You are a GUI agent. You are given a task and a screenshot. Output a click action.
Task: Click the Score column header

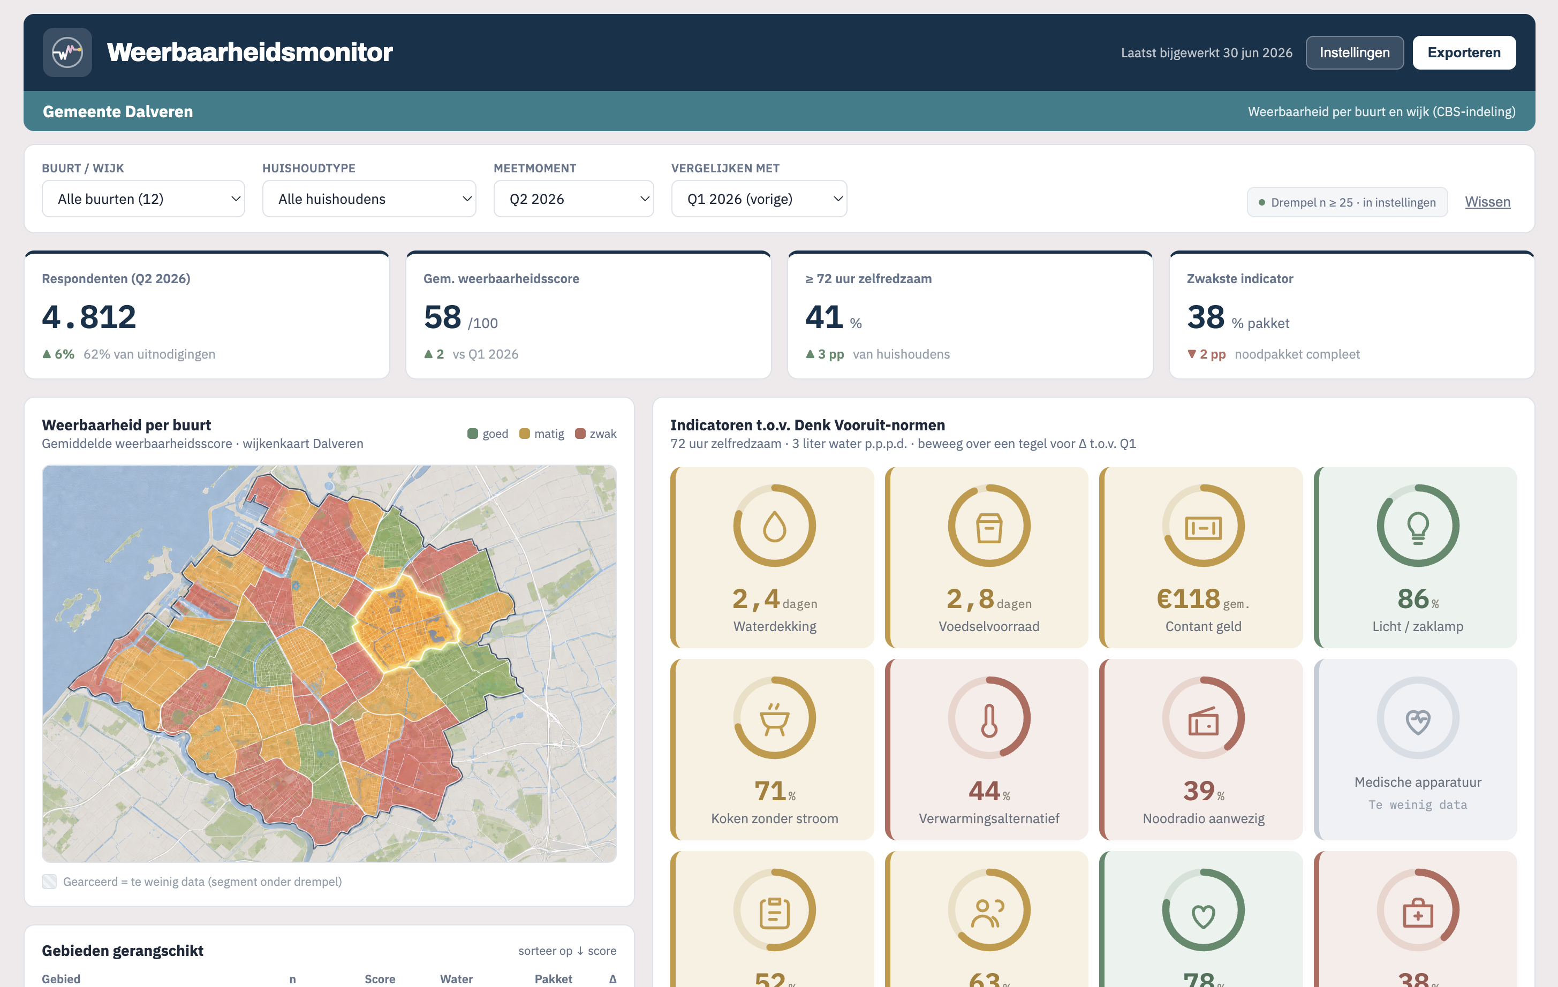point(380,978)
